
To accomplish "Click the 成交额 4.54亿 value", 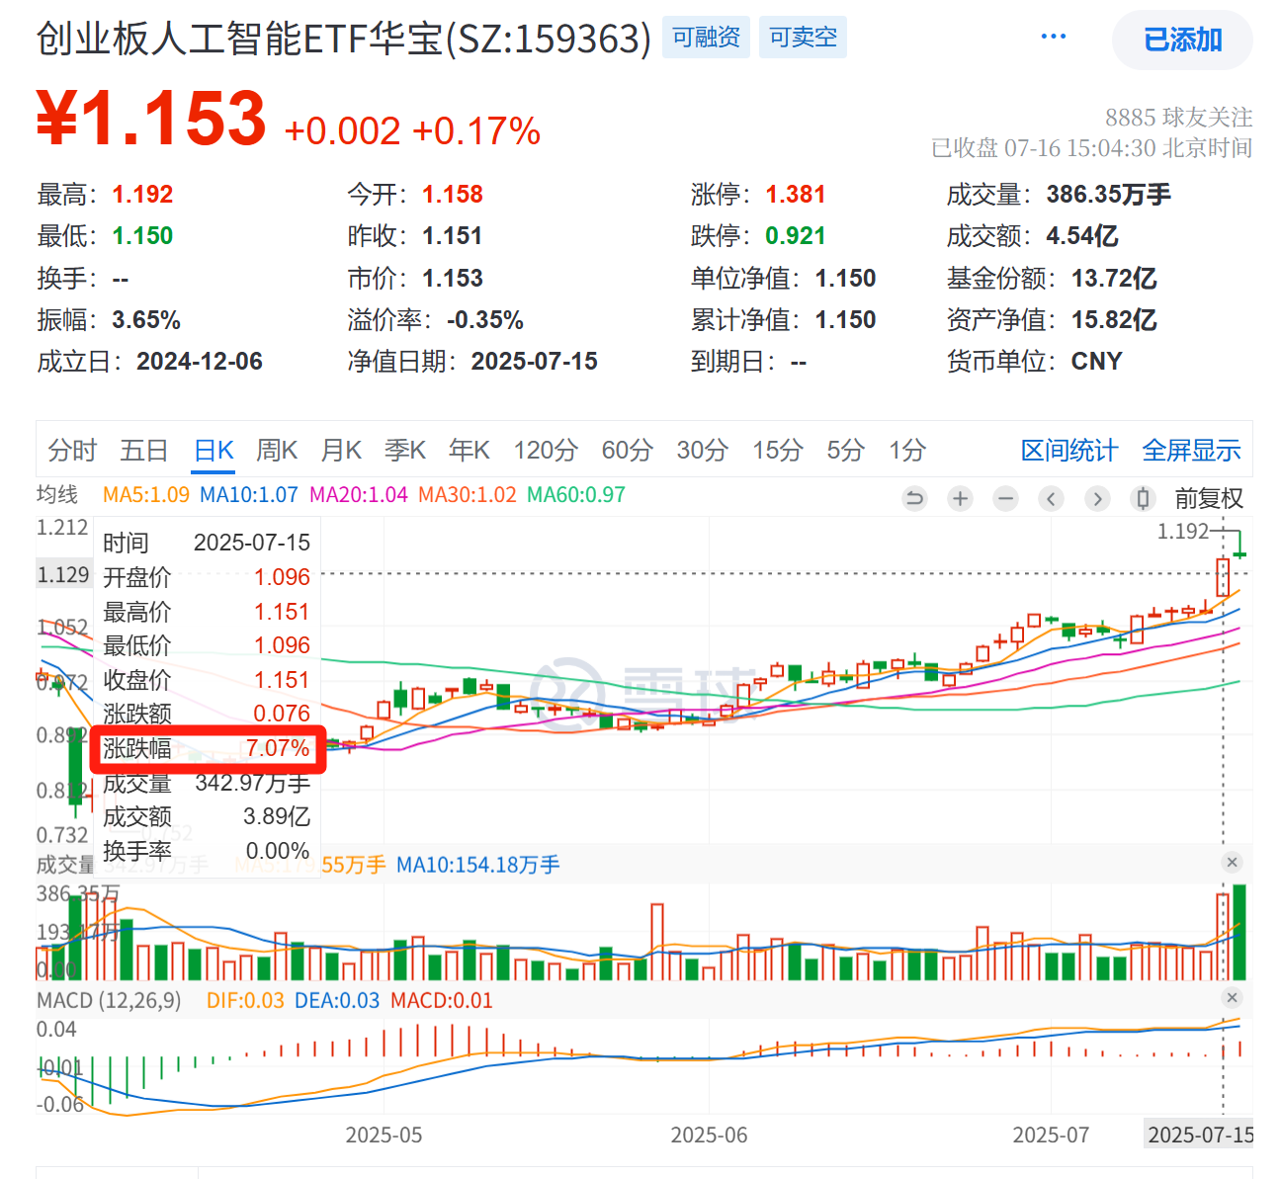I will pos(1082,236).
